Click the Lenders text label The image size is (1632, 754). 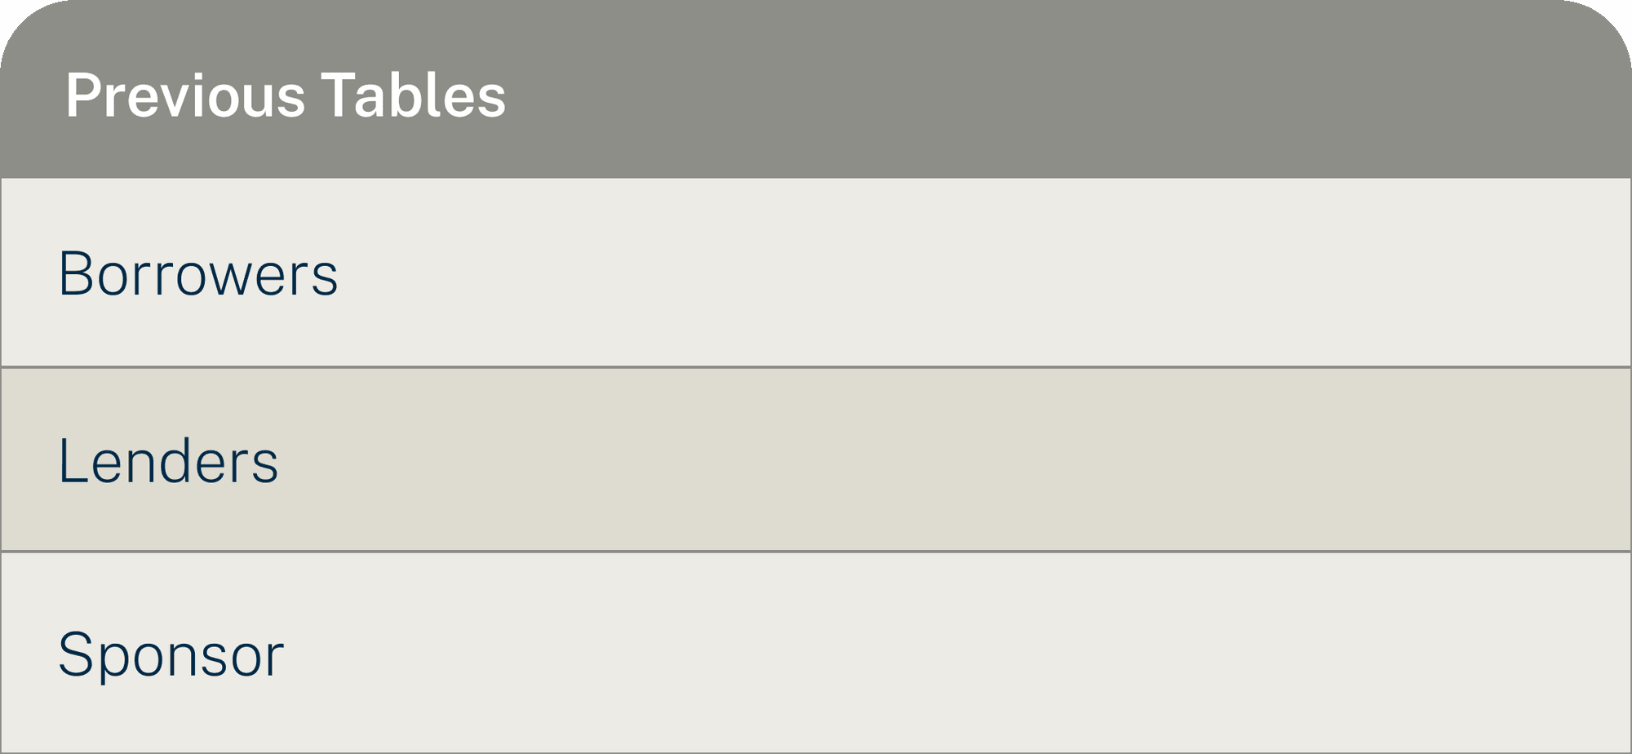(169, 461)
